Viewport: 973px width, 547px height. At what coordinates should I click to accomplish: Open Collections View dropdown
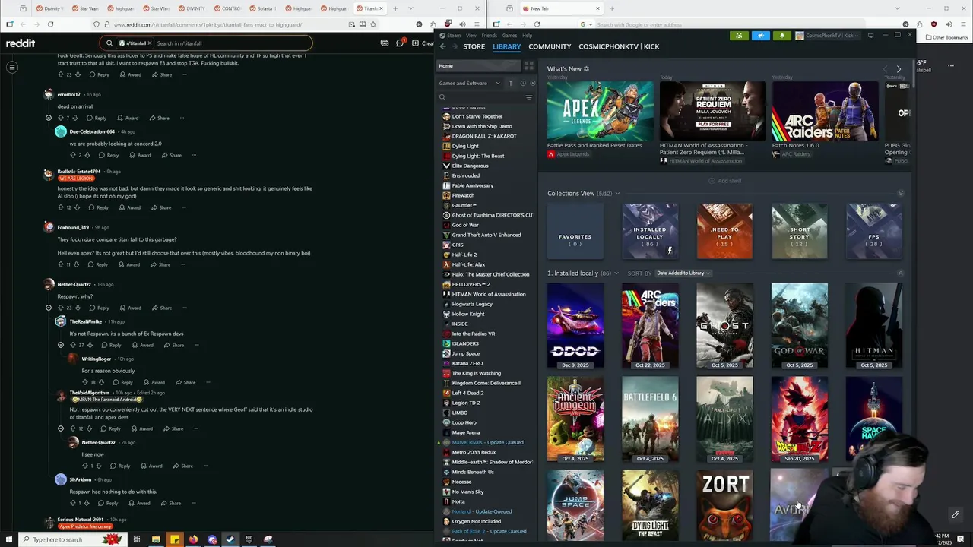[x=617, y=194]
